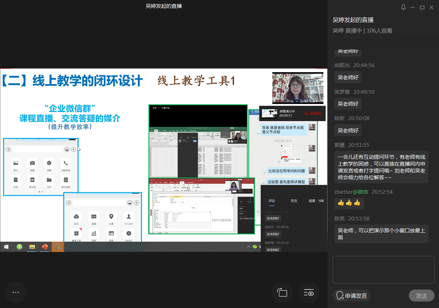
Task: Click Windows Start button in shared screen
Action: coord(6,247)
